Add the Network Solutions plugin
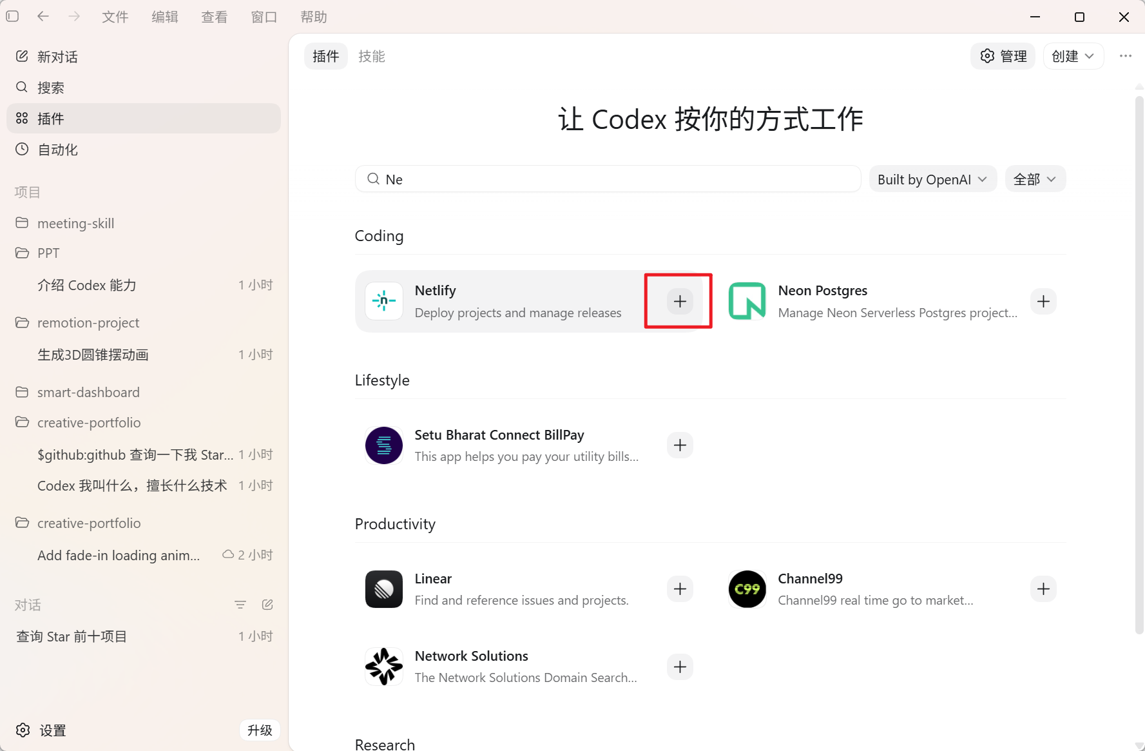1145x751 pixels. point(680,667)
